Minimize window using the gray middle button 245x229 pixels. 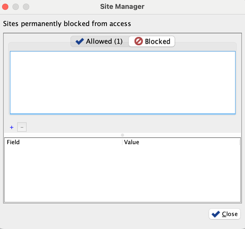(16, 7)
